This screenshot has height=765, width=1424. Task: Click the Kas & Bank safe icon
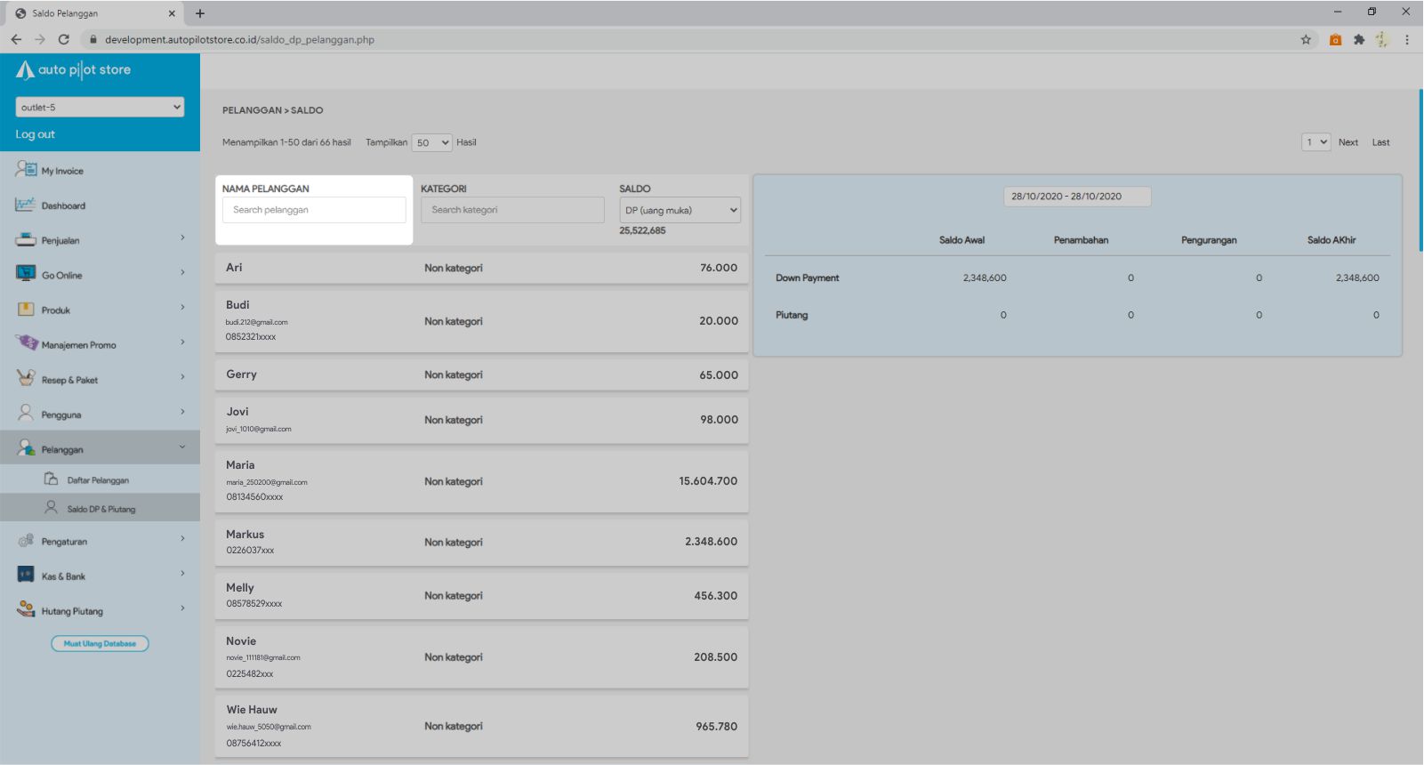click(x=26, y=576)
